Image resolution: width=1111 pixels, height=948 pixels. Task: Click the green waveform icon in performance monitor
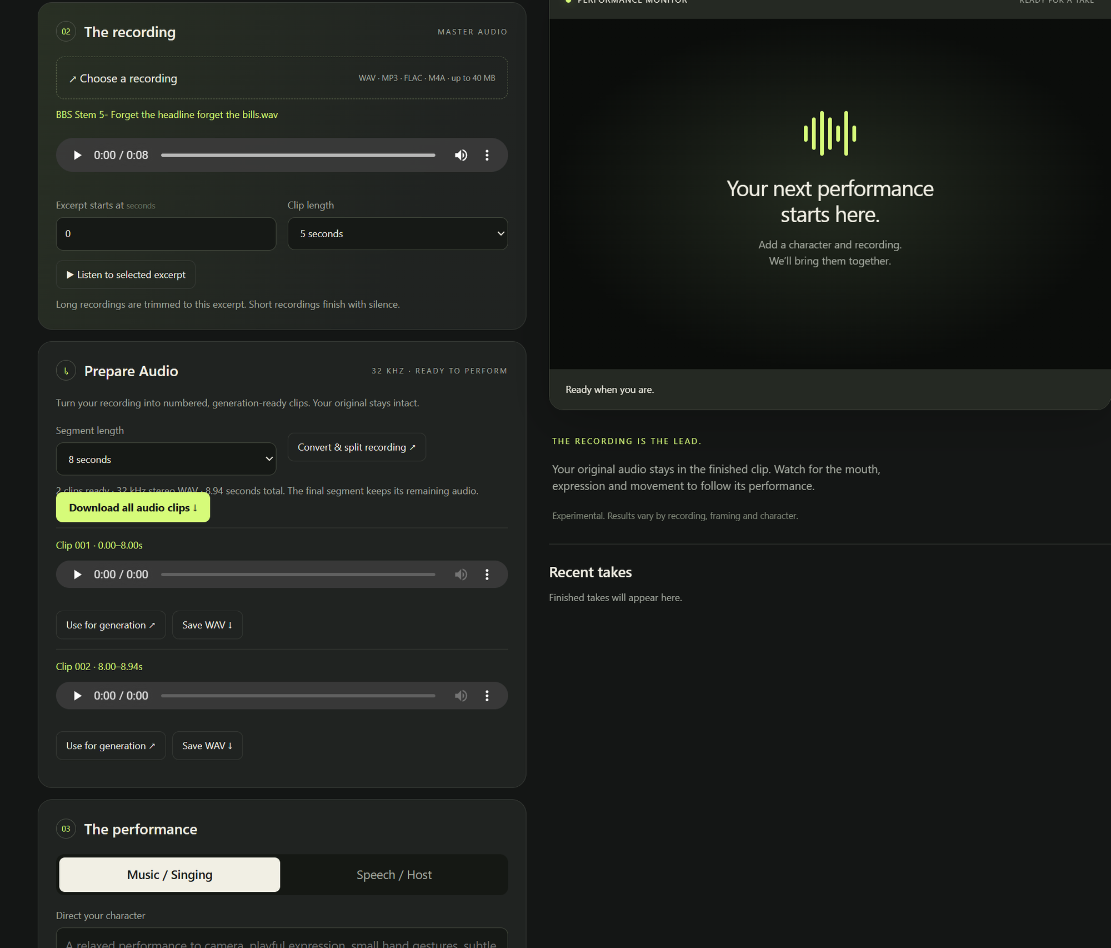[x=830, y=133]
